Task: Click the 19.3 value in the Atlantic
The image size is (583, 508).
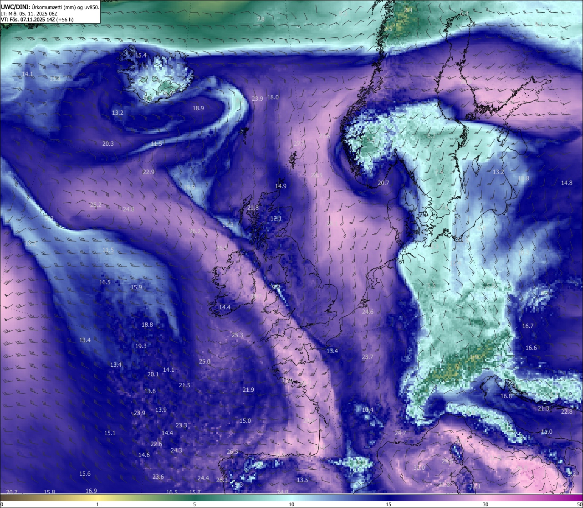Action: 141,346
